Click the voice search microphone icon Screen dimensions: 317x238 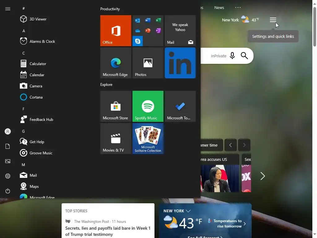tap(232, 56)
